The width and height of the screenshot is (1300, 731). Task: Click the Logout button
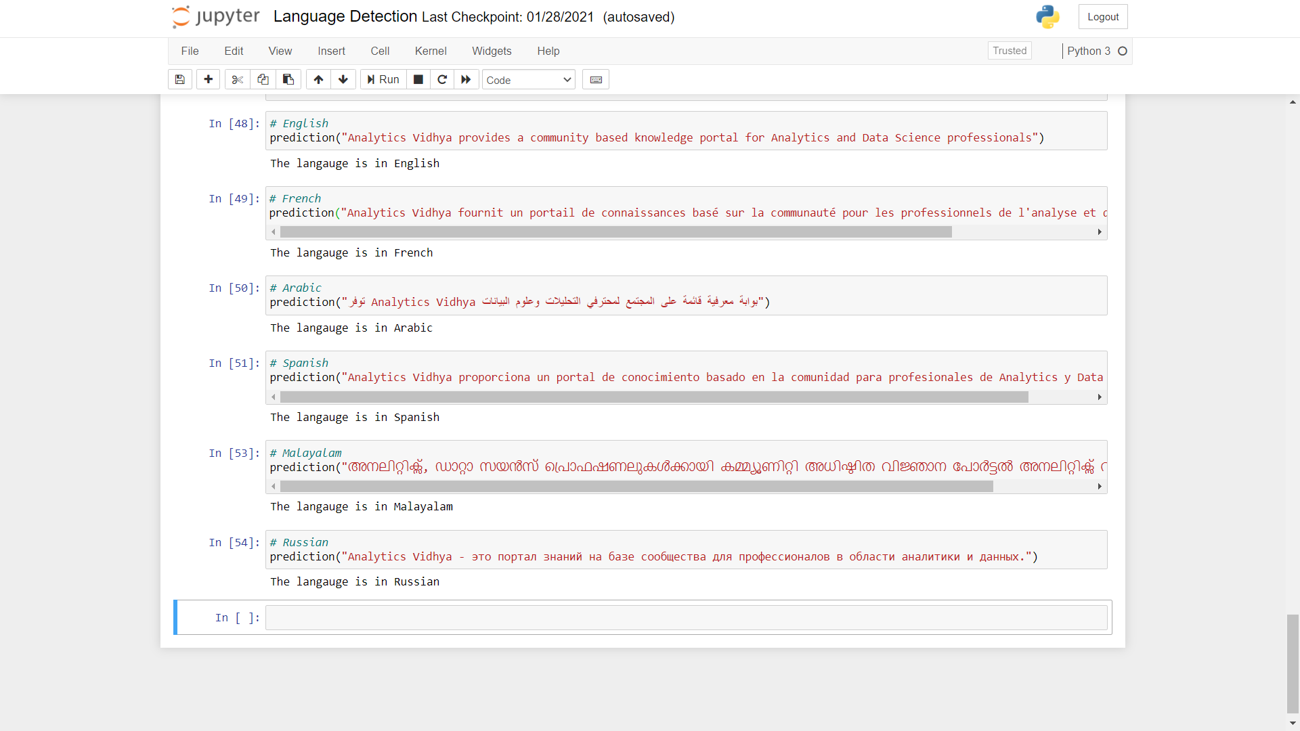point(1103,17)
